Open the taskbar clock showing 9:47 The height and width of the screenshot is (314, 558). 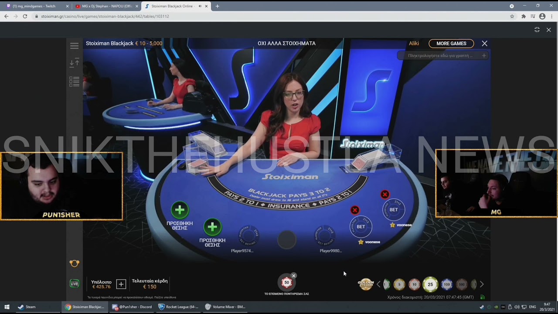pos(547,307)
